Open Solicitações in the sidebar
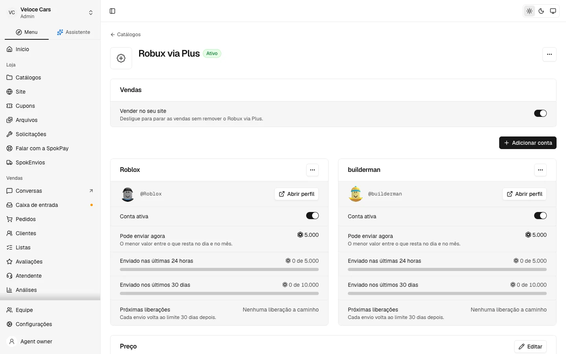The image size is (566, 354). (x=50, y=134)
